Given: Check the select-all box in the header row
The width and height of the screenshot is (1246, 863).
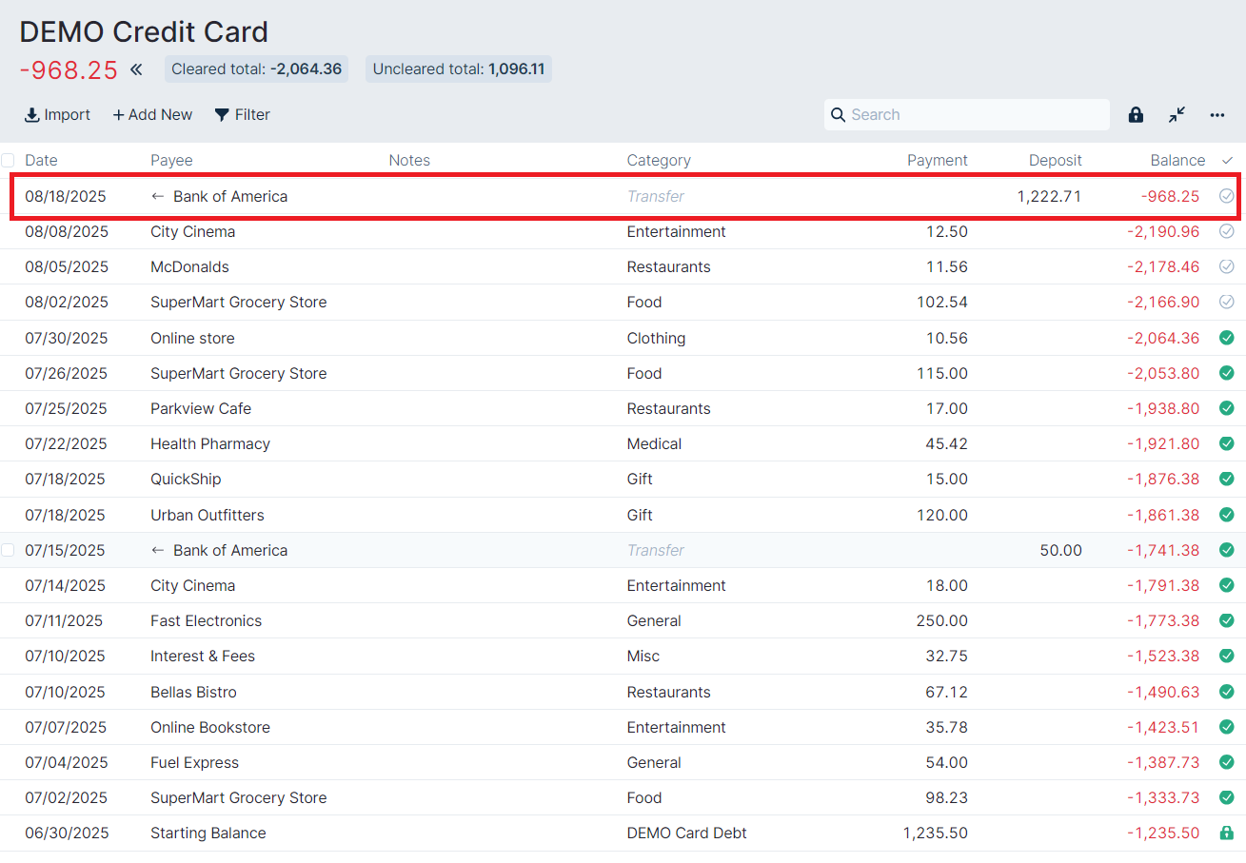Looking at the screenshot, I should 8,160.
